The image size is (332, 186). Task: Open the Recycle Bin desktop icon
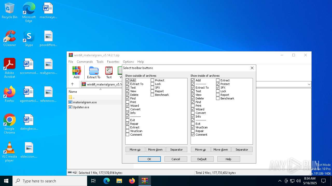[x=10, y=11]
